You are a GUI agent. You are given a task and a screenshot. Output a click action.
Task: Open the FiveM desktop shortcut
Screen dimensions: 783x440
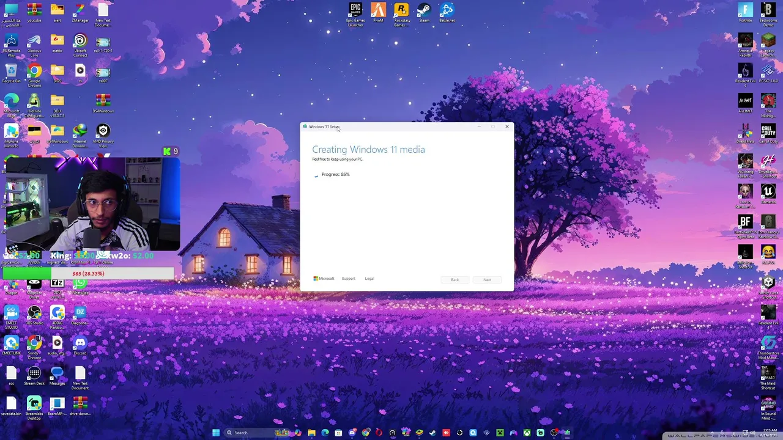[x=378, y=13]
